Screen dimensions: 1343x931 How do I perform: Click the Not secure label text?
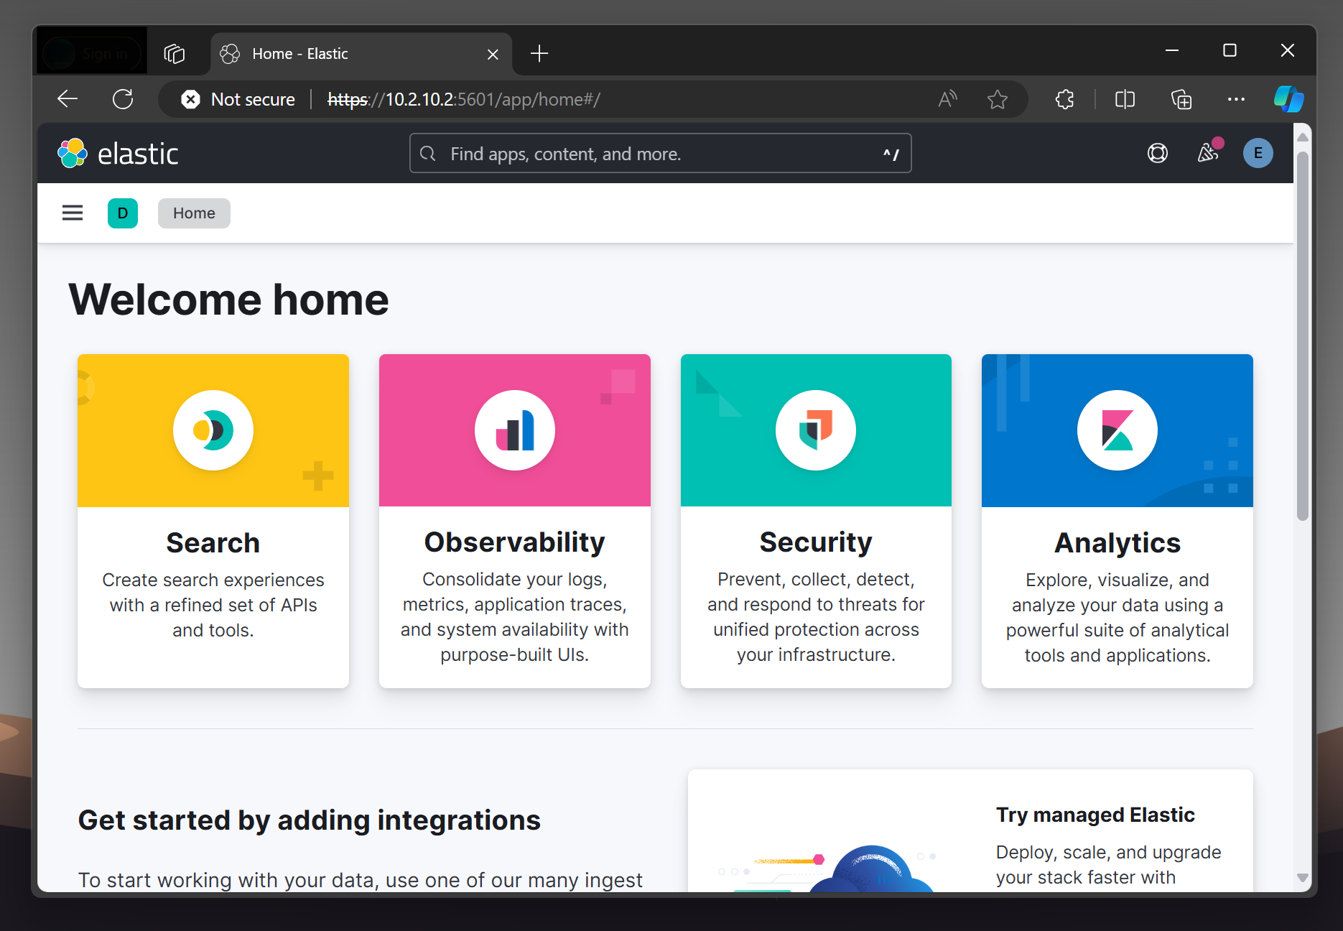[x=253, y=99]
